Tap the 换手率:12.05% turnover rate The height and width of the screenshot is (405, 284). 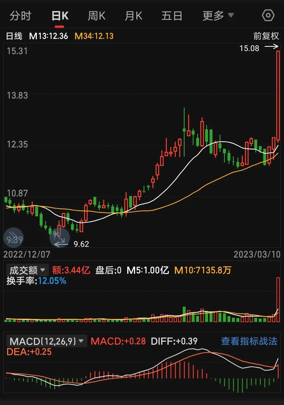(x=36, y=281)
